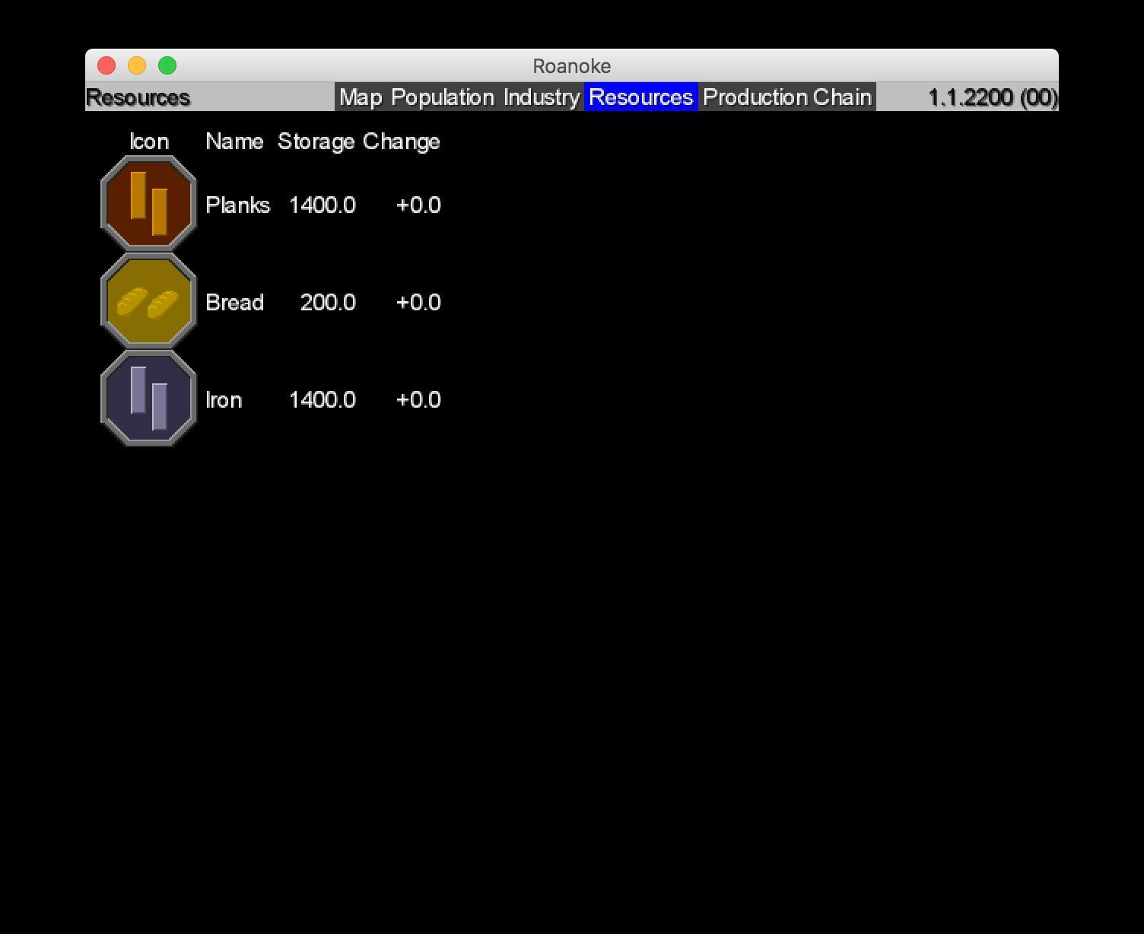Click the Name column header
Screen dimensions: 1144x934
click(234, 141)
